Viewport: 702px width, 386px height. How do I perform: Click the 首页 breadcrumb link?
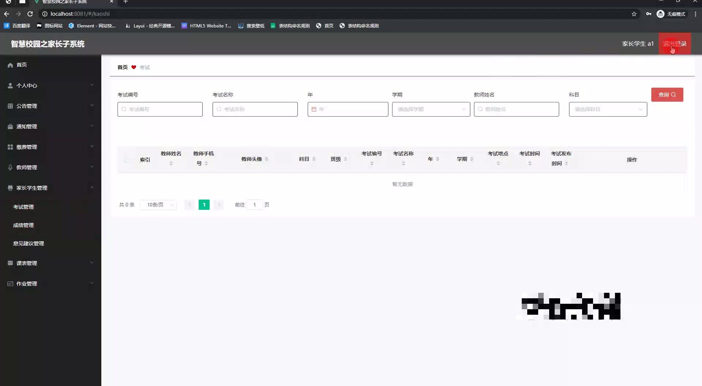pos(122,67)
